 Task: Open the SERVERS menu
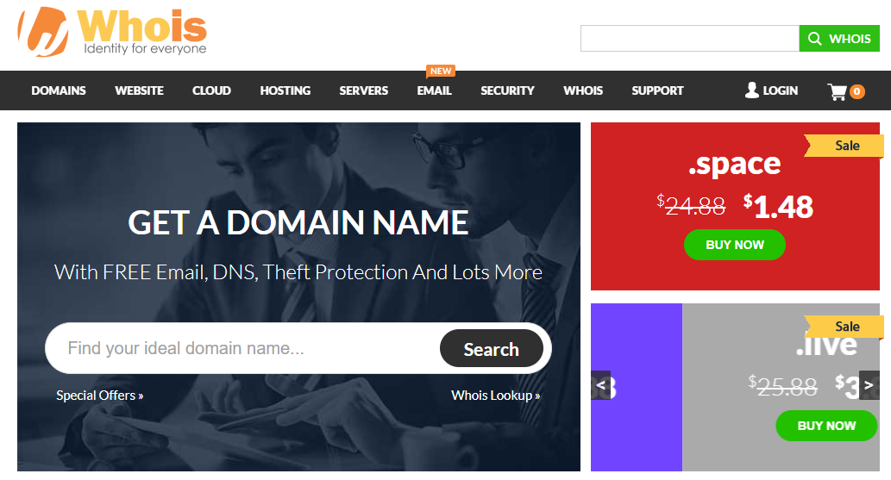click(364, 90)
